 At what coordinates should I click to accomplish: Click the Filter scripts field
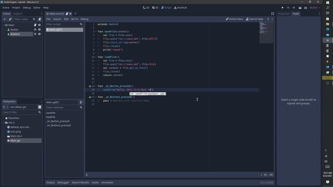click(x=65, y=24)
